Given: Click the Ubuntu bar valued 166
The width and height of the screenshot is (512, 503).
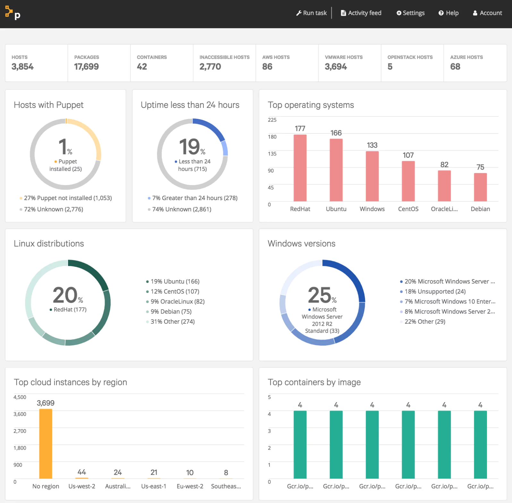Looking at the screenshot, I should tap(336, 170).
